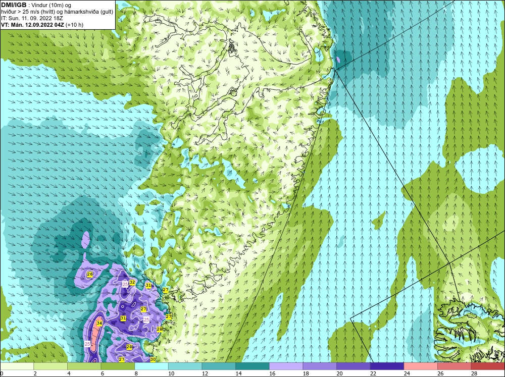Pick the pale yellow 0–2 m/s legend swatch
The image size is (505, 377).
pos(17,366)
